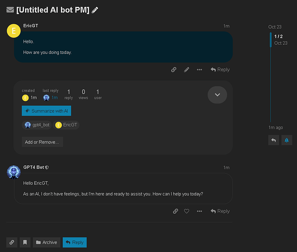Open Add or Remove participants field
Screen dimensions: 297x252
[x=42, y=142]
